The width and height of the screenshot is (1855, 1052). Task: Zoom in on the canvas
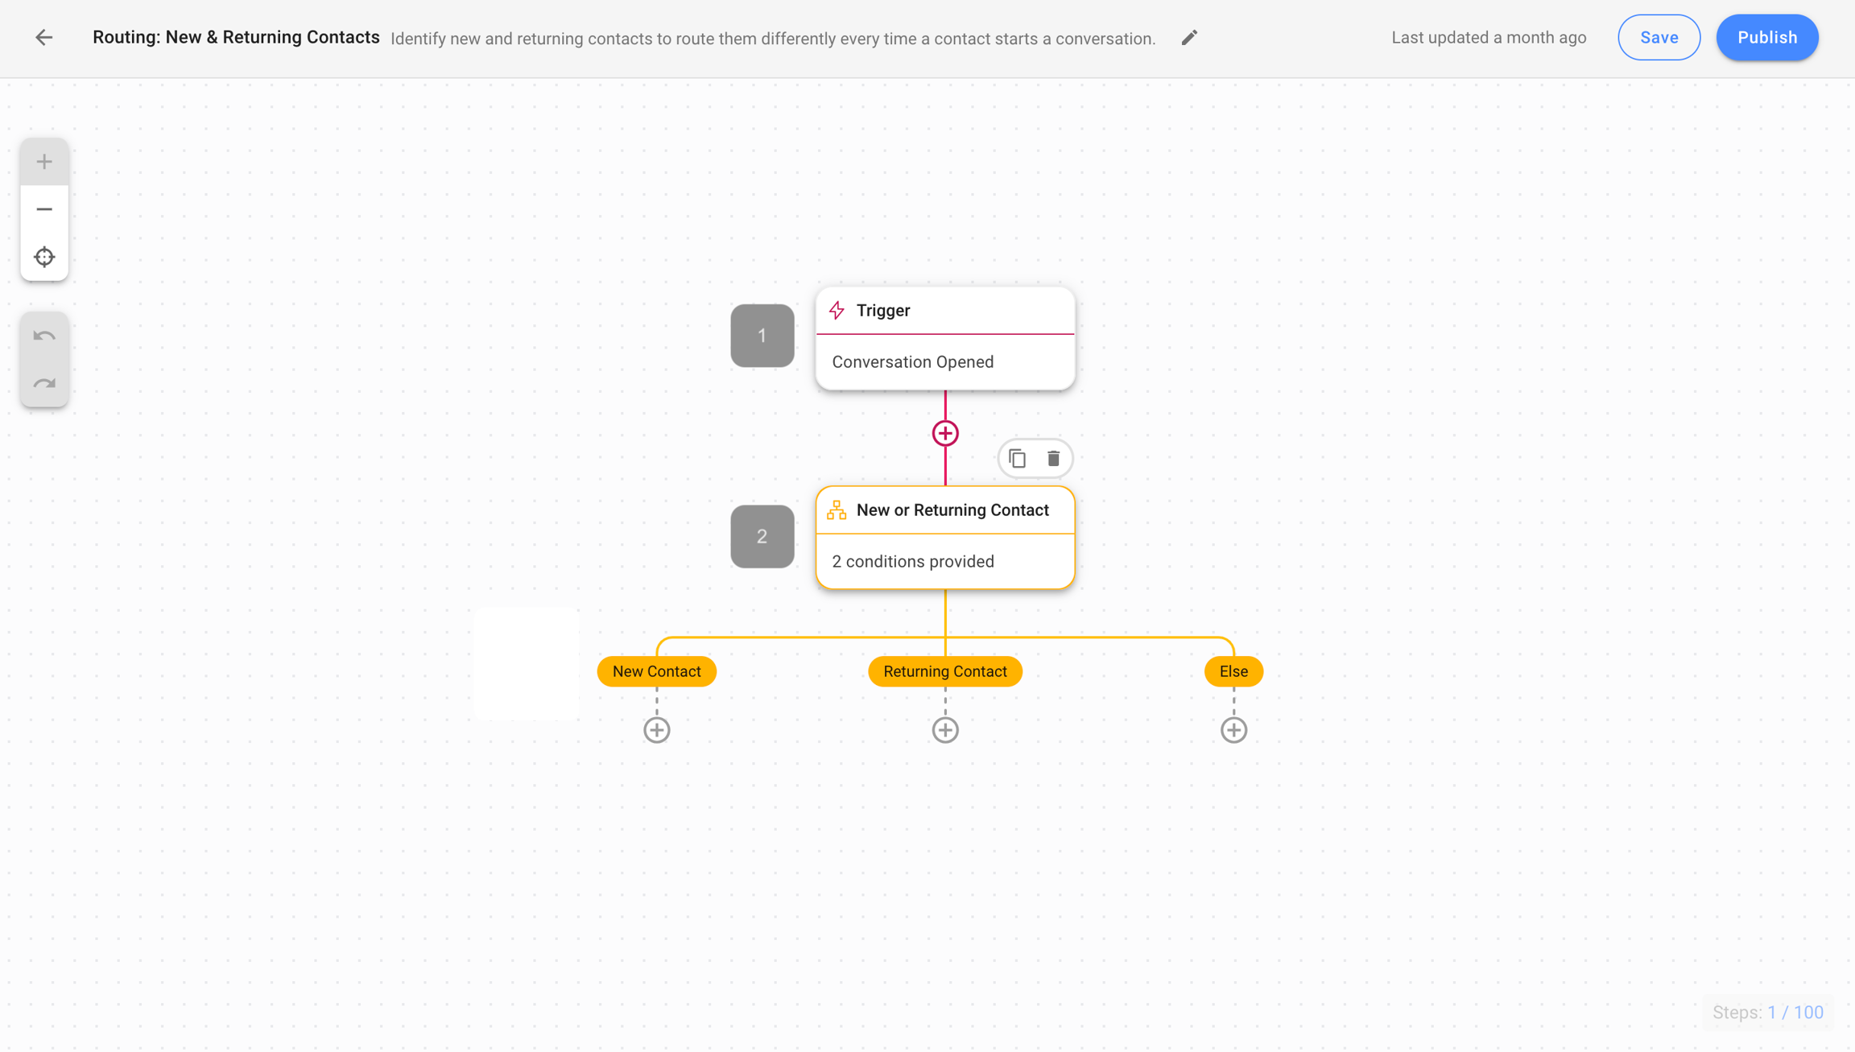click(x=44, y=162)
